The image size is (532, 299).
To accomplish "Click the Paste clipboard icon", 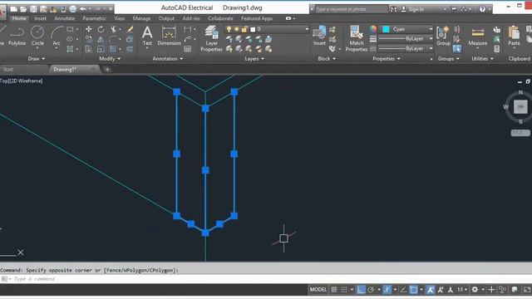I will pos(514,36).
